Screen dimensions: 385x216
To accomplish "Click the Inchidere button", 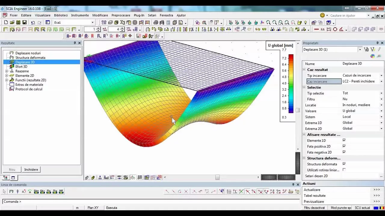I will click(x=31, y=169).
